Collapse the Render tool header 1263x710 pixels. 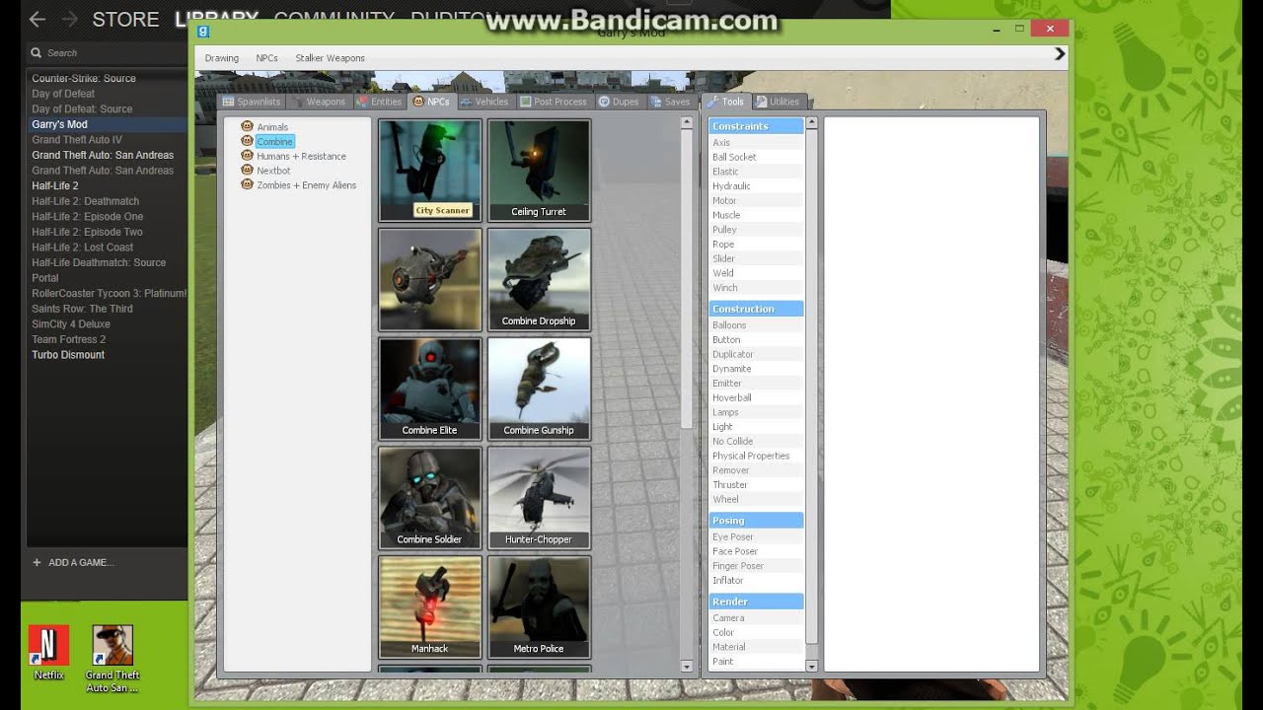pyautogui.click(x=756, y=602)
